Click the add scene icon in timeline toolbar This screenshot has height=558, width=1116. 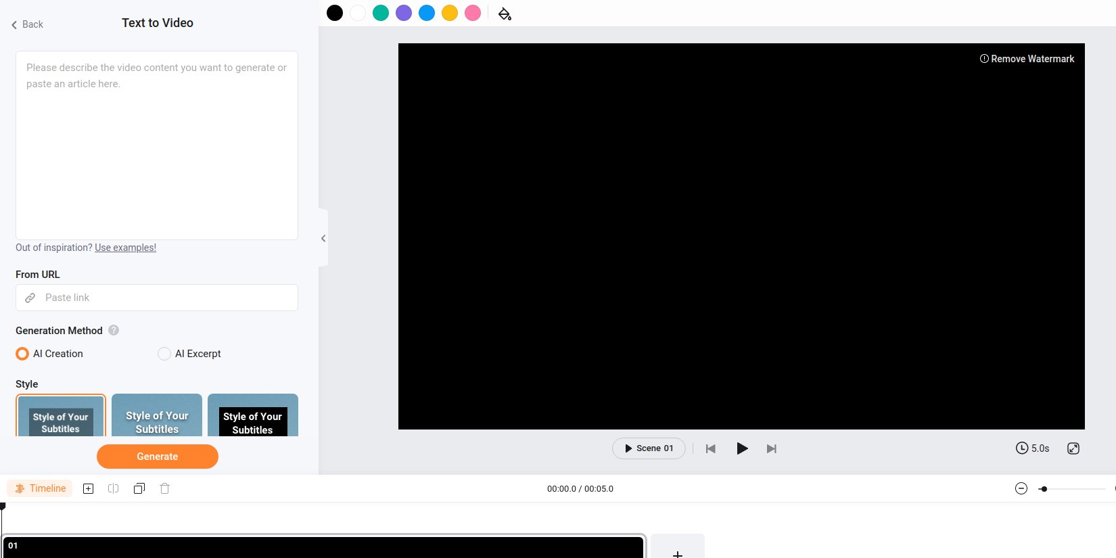click(88, 488)
